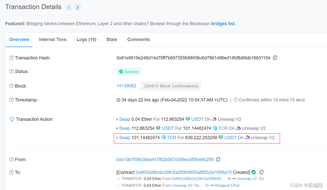This screenshot has height=190, width=327.
Task: Open the State tab
Action: (x=112, y=40)
